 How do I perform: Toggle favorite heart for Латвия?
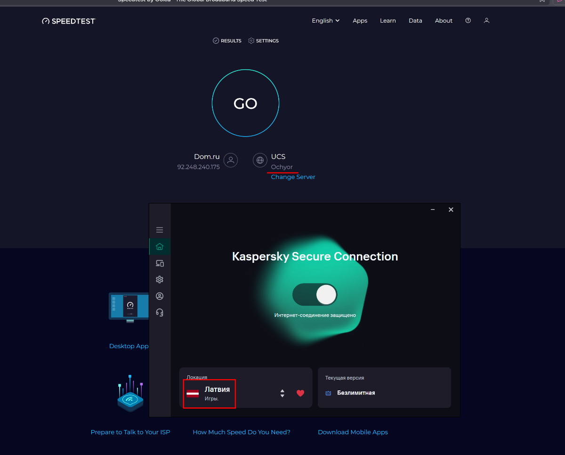[x=300, y=393]
